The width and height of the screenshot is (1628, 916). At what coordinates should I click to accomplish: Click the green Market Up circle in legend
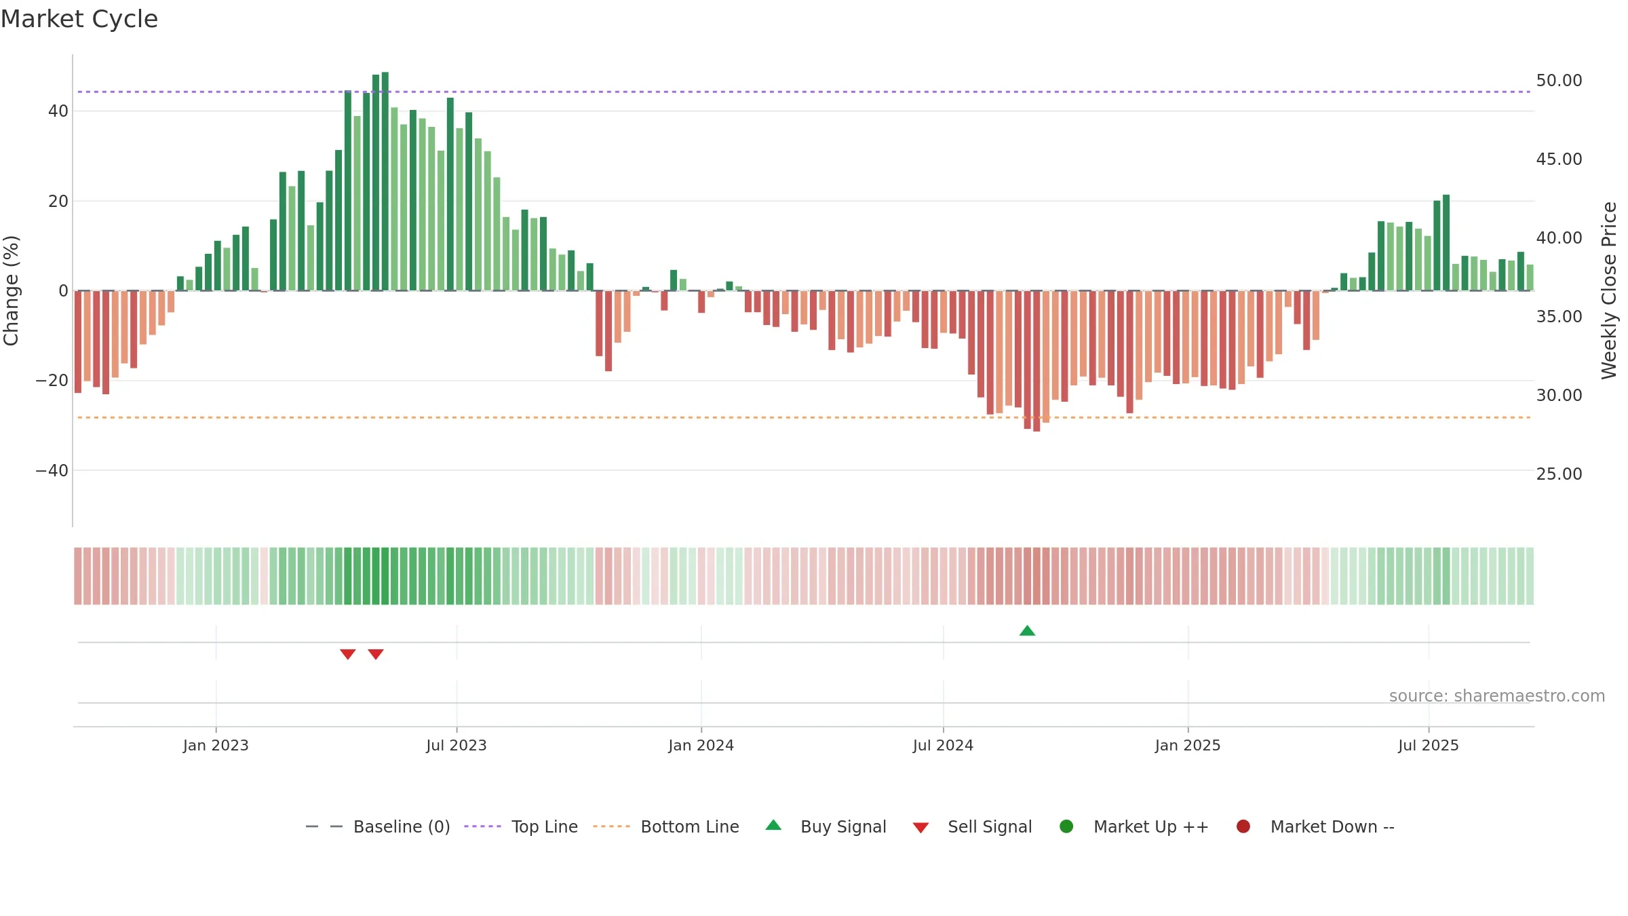(1066, 826)
